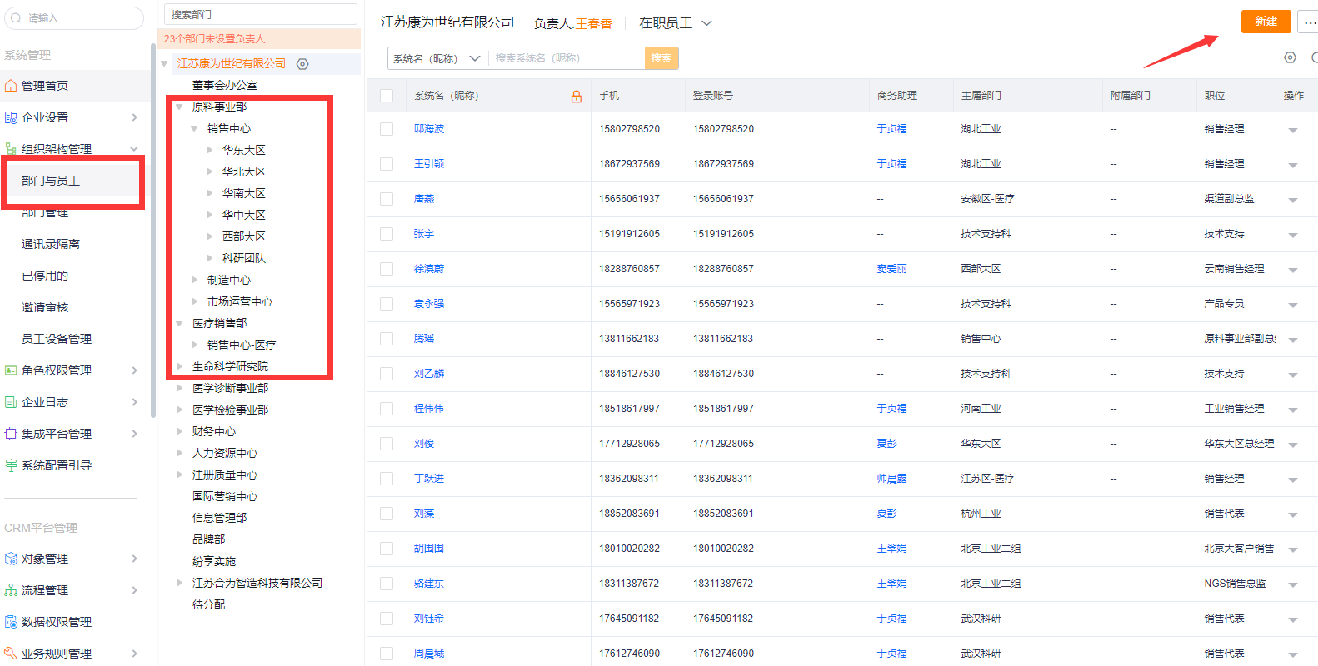Expand the 流程管理 chevron

point(134,590)
